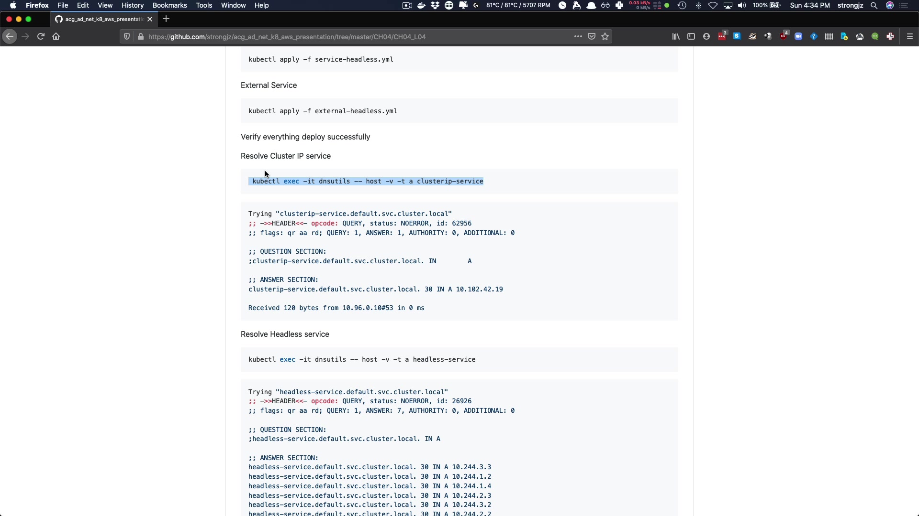This screenshot has width=919, height=516.
Task: Open the History menu
Action: 133,5
